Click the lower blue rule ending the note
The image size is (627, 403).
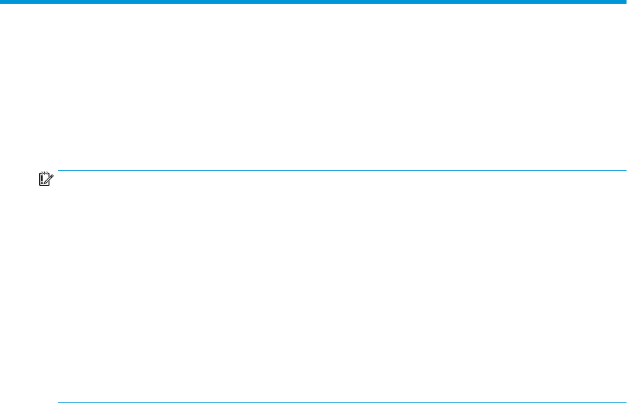[341, 402]
